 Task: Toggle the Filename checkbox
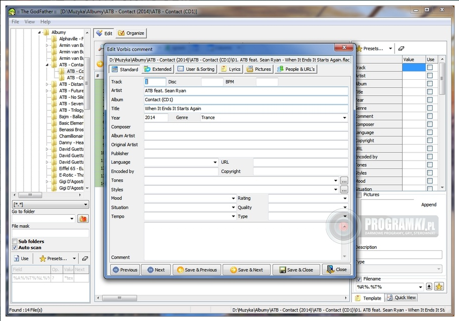359,279
